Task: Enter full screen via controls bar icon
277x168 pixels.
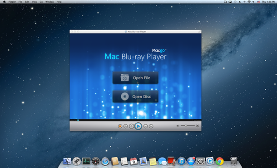Action: click(198, 126)
